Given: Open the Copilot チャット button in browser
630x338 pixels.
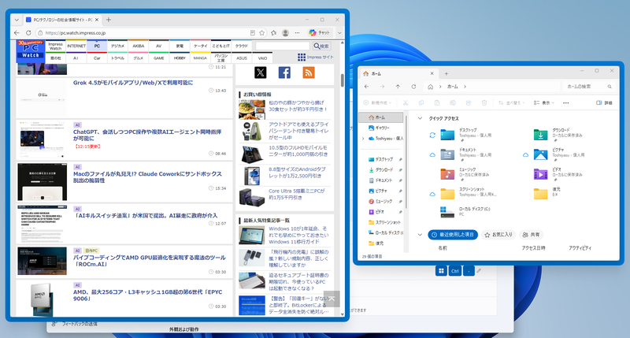Looking at the screenshot, I should point(320,32).
